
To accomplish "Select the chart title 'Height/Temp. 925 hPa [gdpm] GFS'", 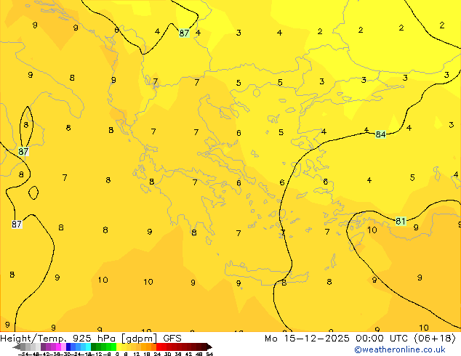I will (91, 338).
